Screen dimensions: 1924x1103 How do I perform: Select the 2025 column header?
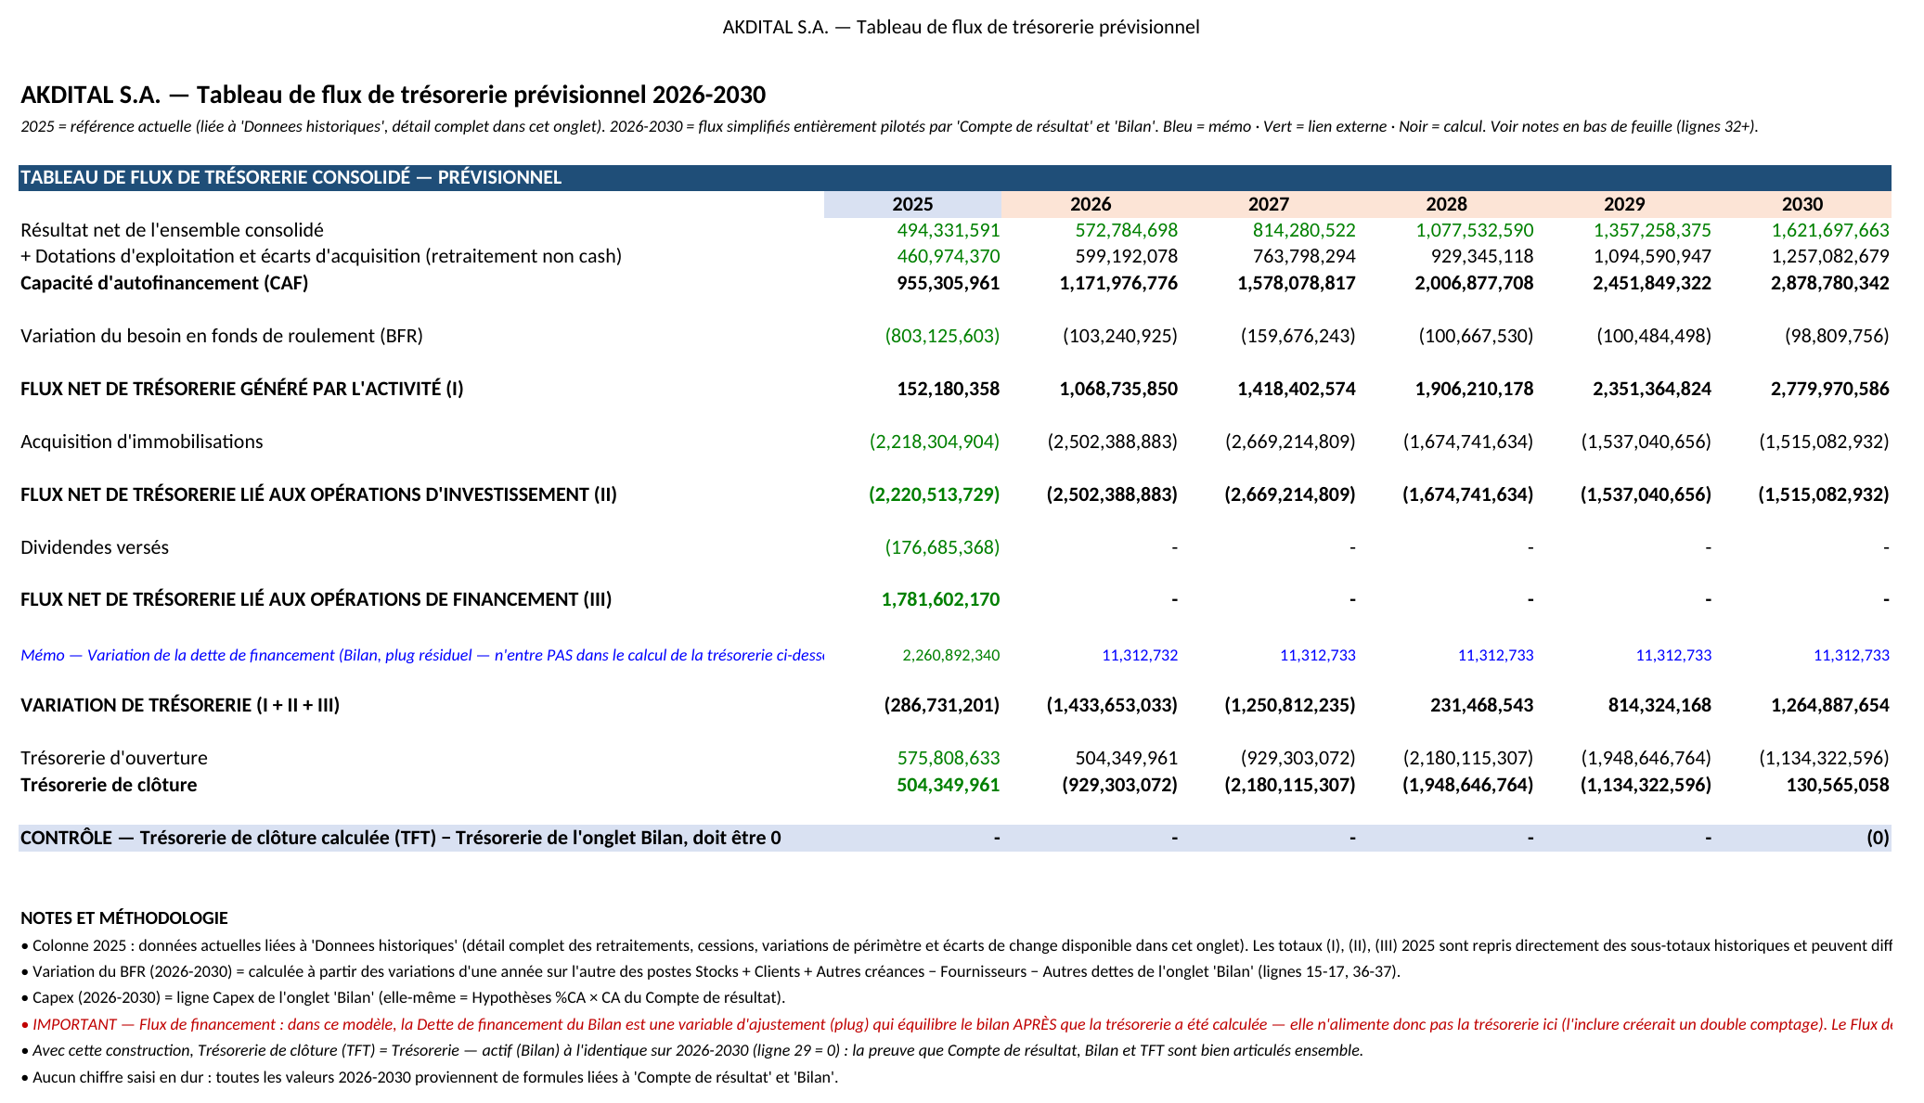(912, 204)
